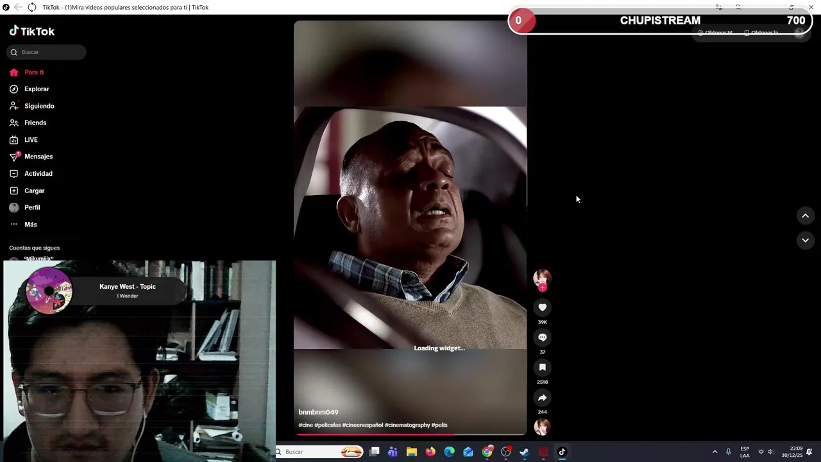Open the Perfil page
The height and width of the screenshot is (462, 821).
[x=24, y=207]
